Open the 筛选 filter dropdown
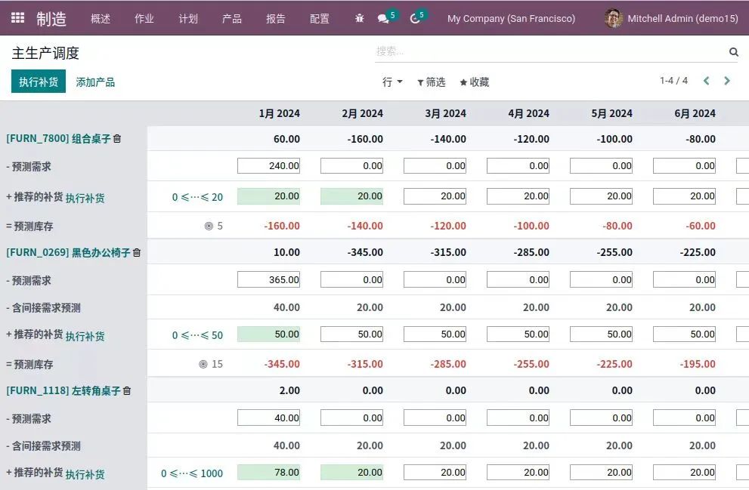Image resolution: width=749 pixels, height=490 pixels. click(432, 82)
